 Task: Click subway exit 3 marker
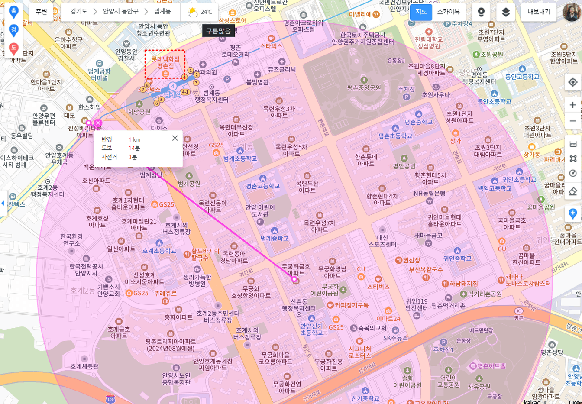[x=196, y=83]
